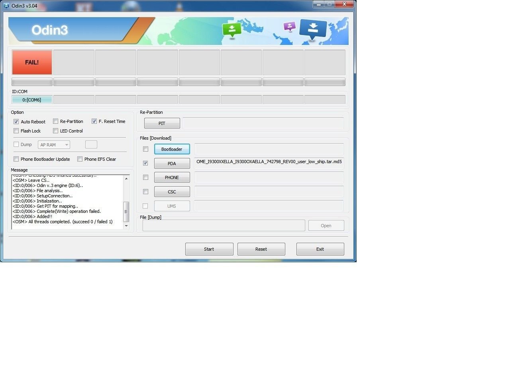This screenshot has height=382, width=510.
Task: Click the Bootloader file button
Action: (172, 149)
